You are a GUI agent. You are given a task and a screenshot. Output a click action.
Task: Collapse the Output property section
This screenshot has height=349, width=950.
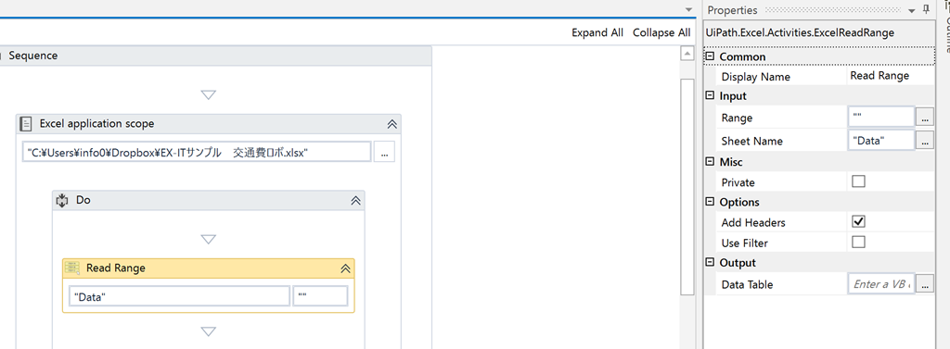711,263
